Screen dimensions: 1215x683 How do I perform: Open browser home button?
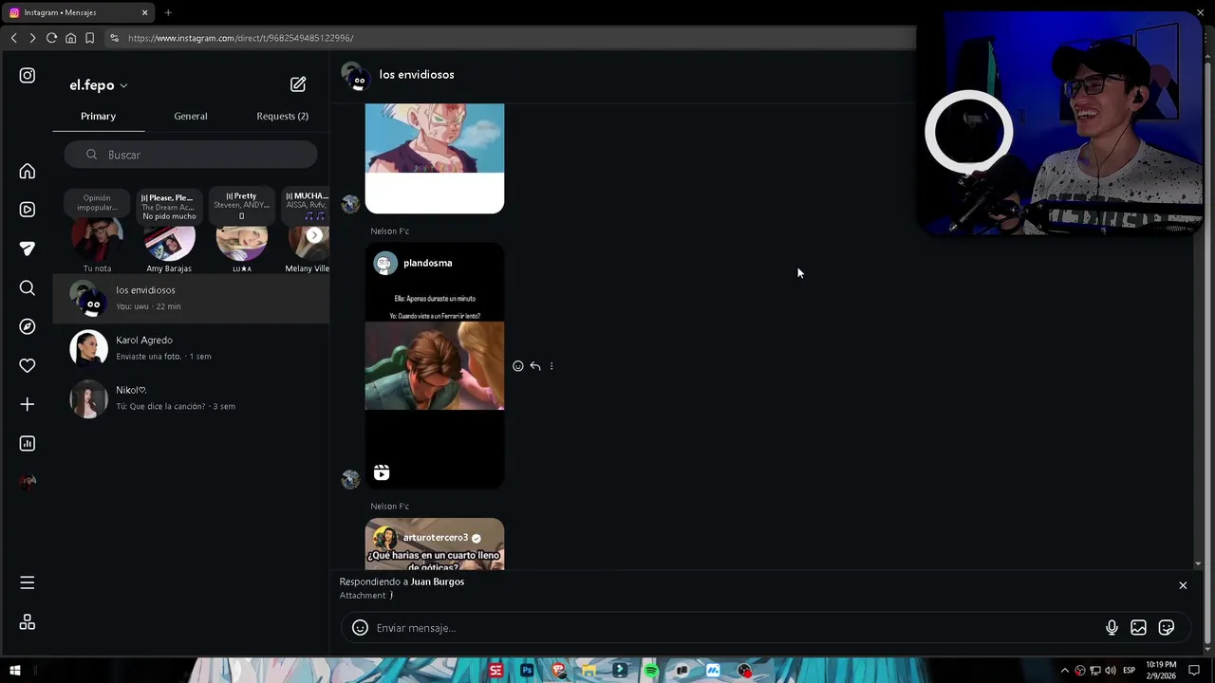(70, 38)
